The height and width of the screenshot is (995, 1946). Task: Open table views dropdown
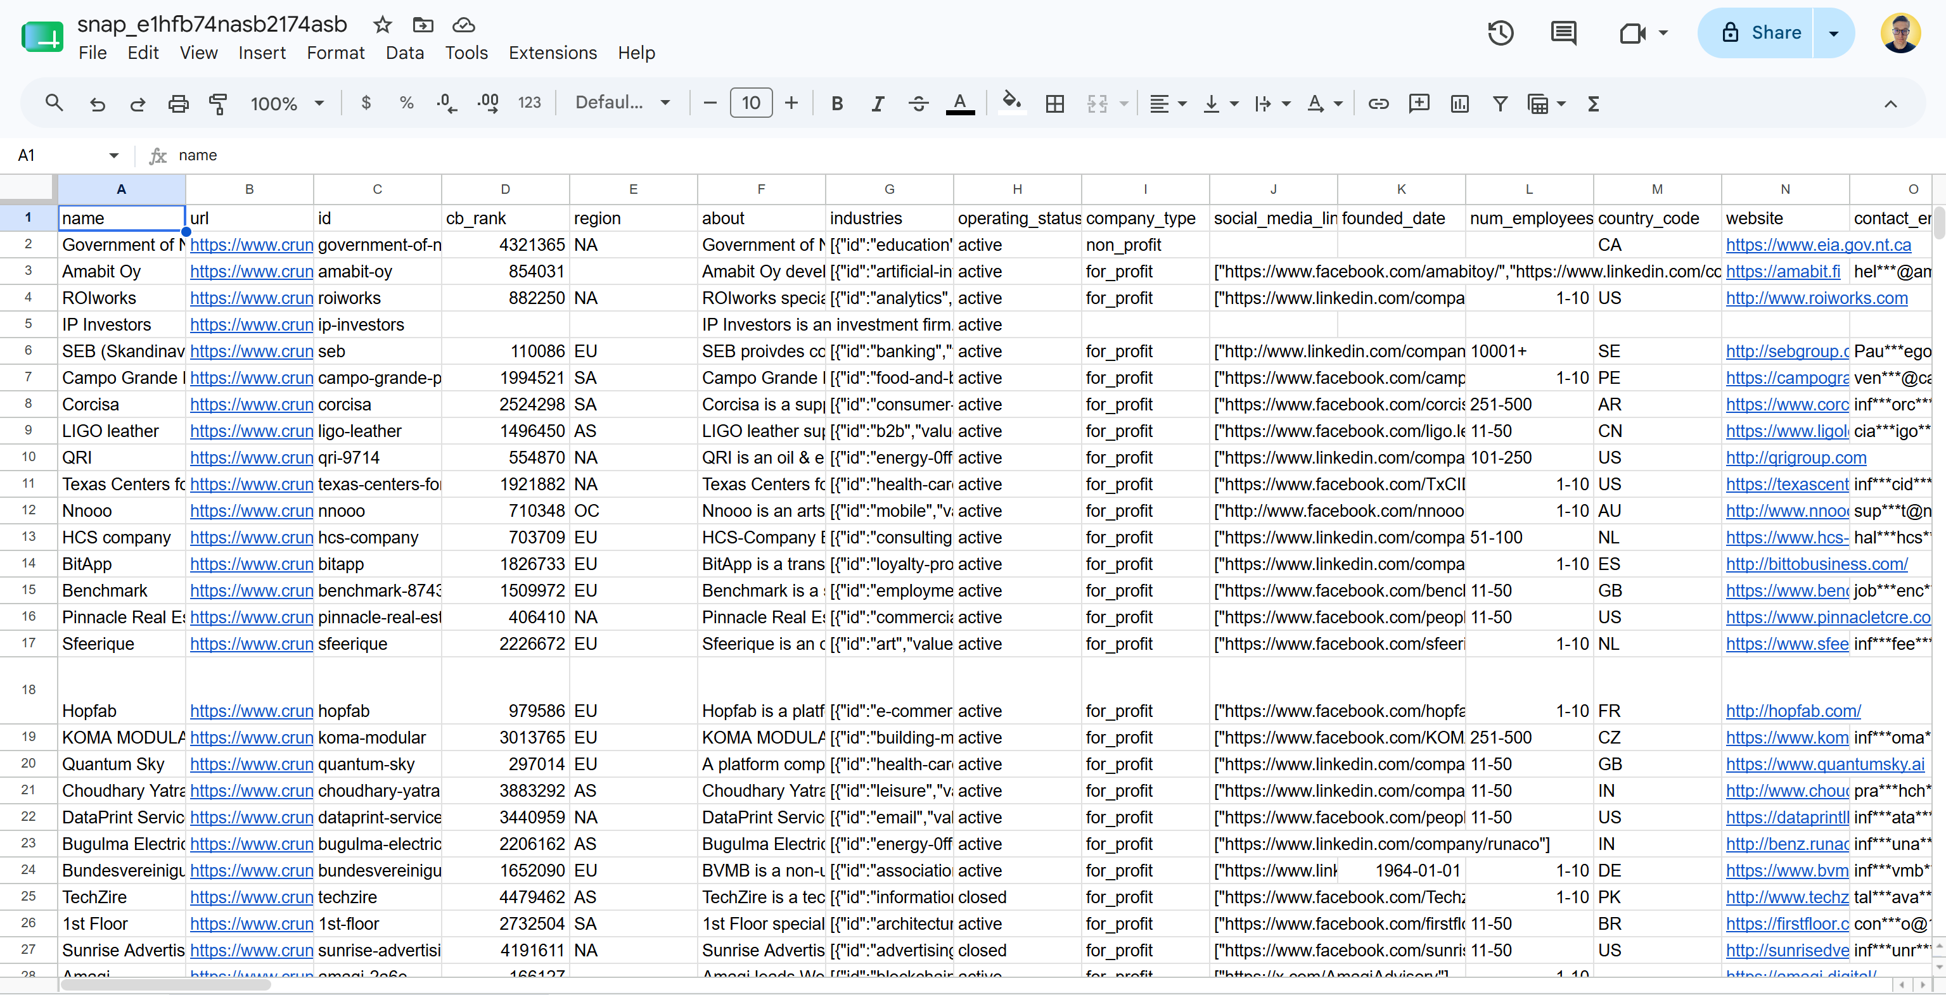(1546, 103)
